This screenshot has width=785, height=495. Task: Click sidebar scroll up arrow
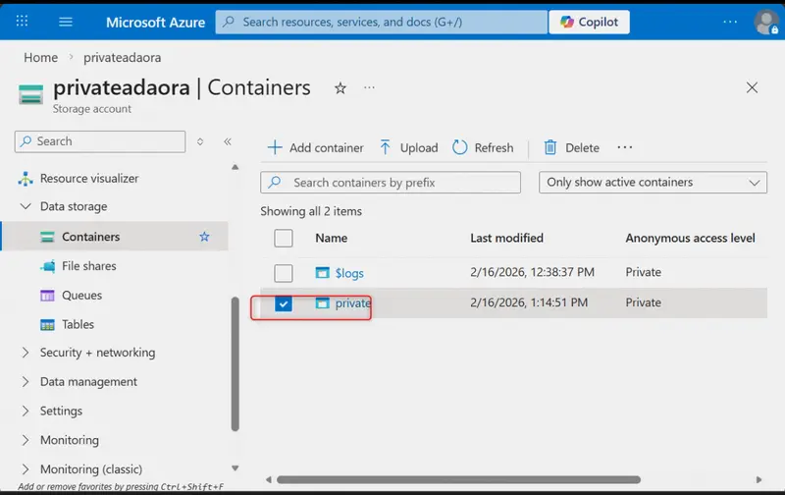coord(235,167)
